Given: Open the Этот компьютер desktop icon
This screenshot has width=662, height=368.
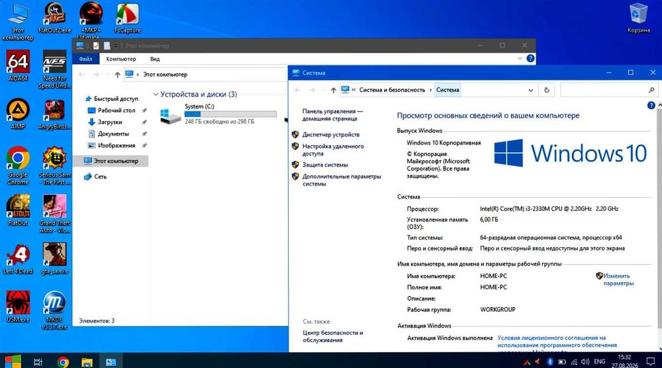Looking at the screenshot, I should [x=18, y=22].
